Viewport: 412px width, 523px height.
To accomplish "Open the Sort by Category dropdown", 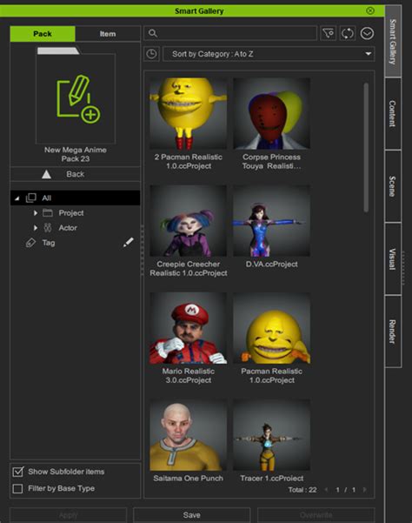I will tap(269, 54).
